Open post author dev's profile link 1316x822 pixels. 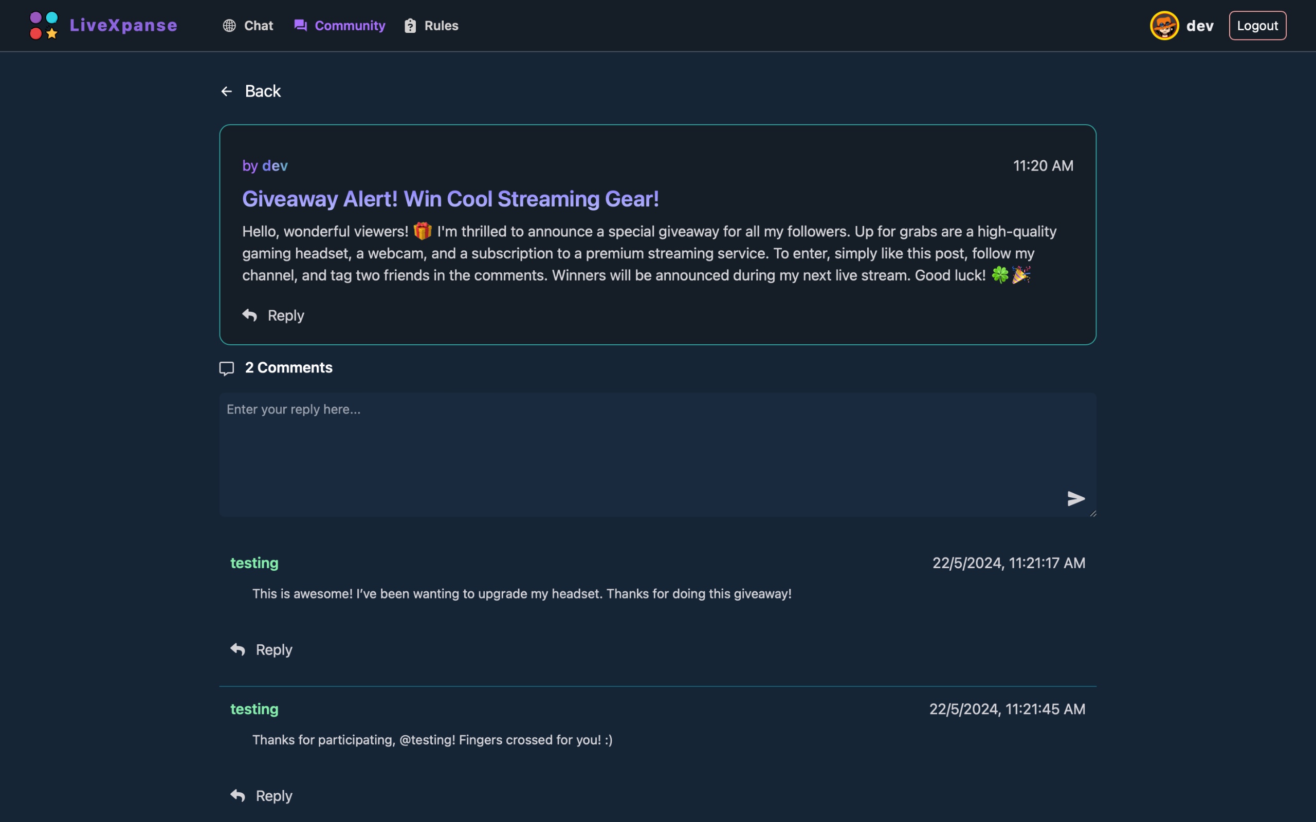click(x=275, y=166)
